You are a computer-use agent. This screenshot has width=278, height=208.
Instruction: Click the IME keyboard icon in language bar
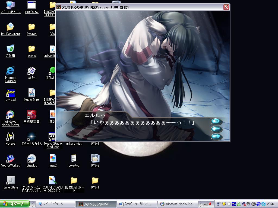coord(206,204)
